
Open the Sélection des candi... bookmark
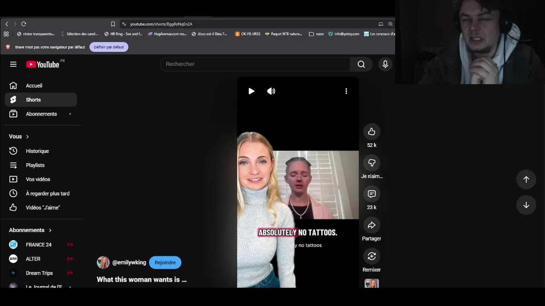(80, 34)
